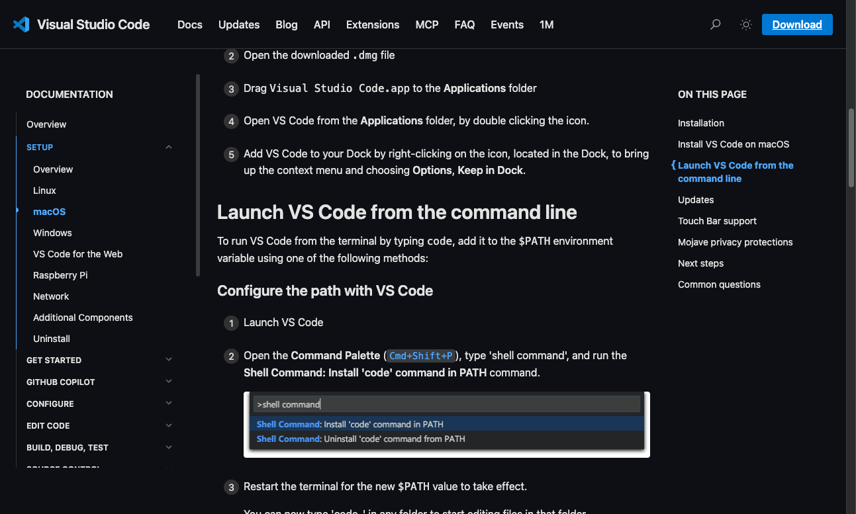Toggle the light/dark theme sun icon
This screenshot has width=856, height=514.
pos(746,24)
